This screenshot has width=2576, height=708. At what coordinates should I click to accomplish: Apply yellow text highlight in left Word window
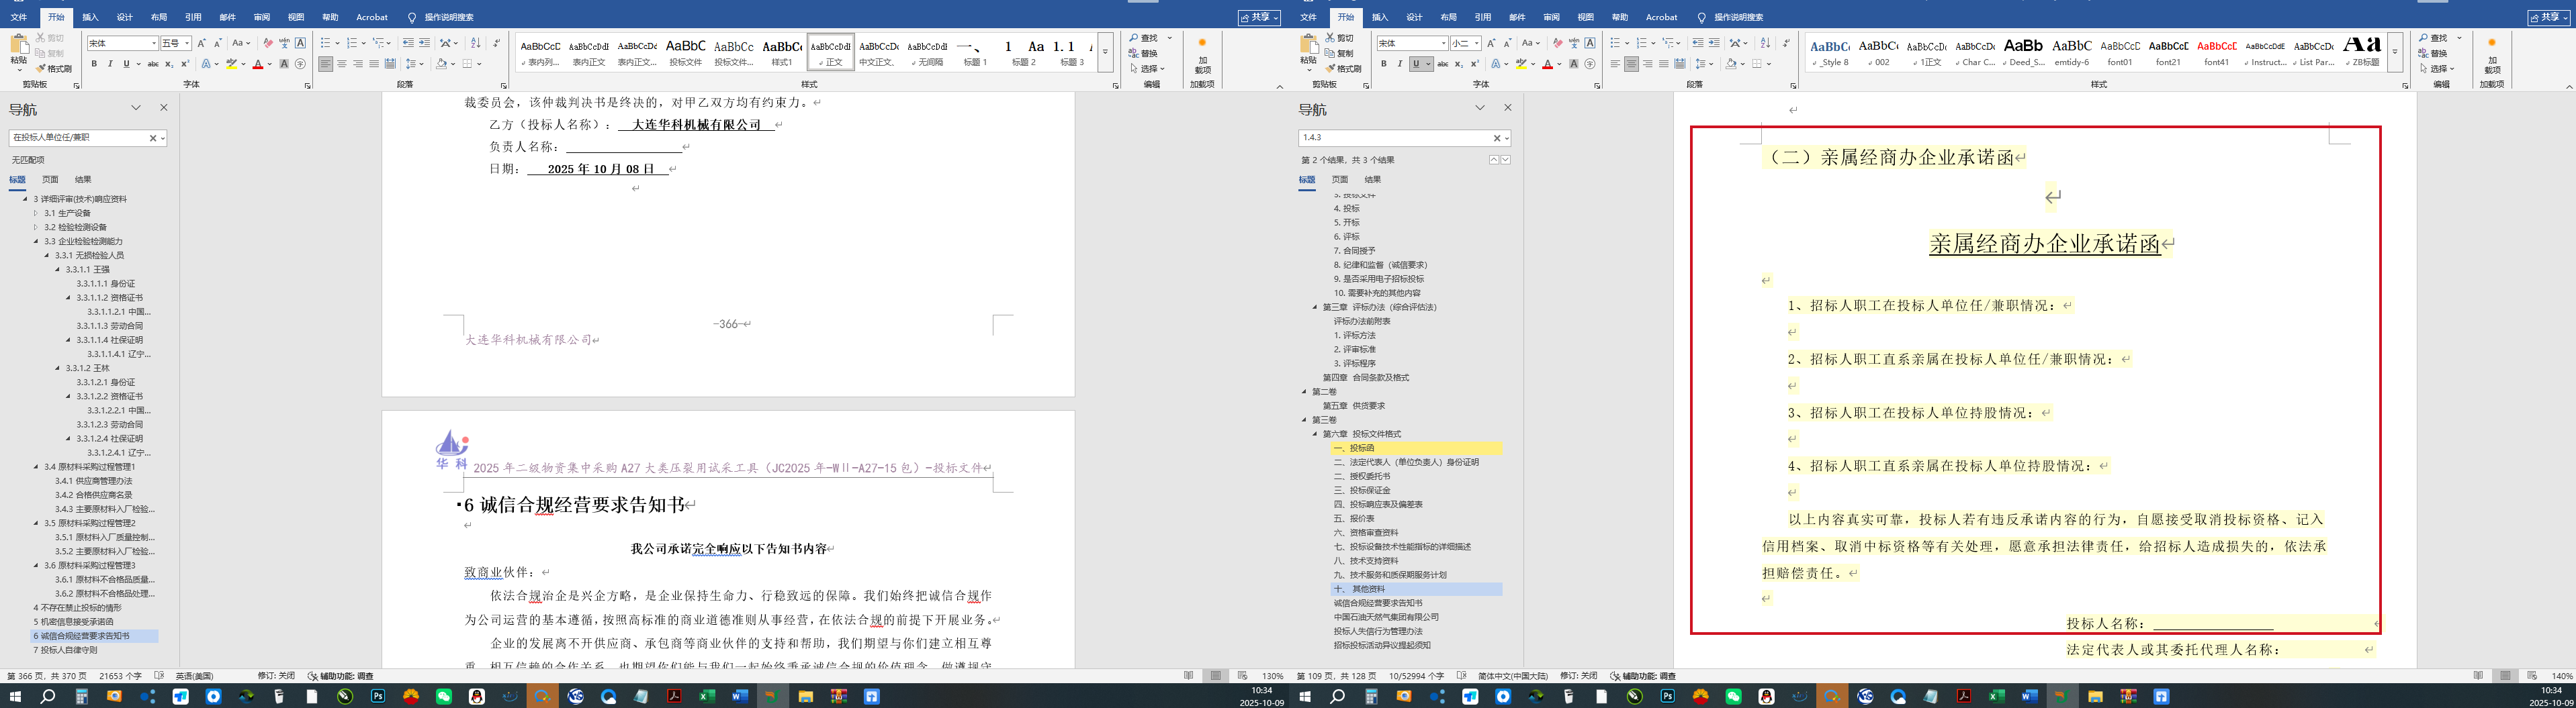click(232, 64)
